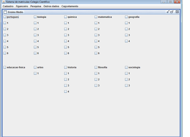This screenshot has height=137, width=190.
Task: Open the Cadastro menu
Action: 8,6
